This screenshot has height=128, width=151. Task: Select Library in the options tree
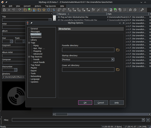click(34, 40)
